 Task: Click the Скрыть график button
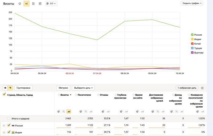[x=192, y=3]
